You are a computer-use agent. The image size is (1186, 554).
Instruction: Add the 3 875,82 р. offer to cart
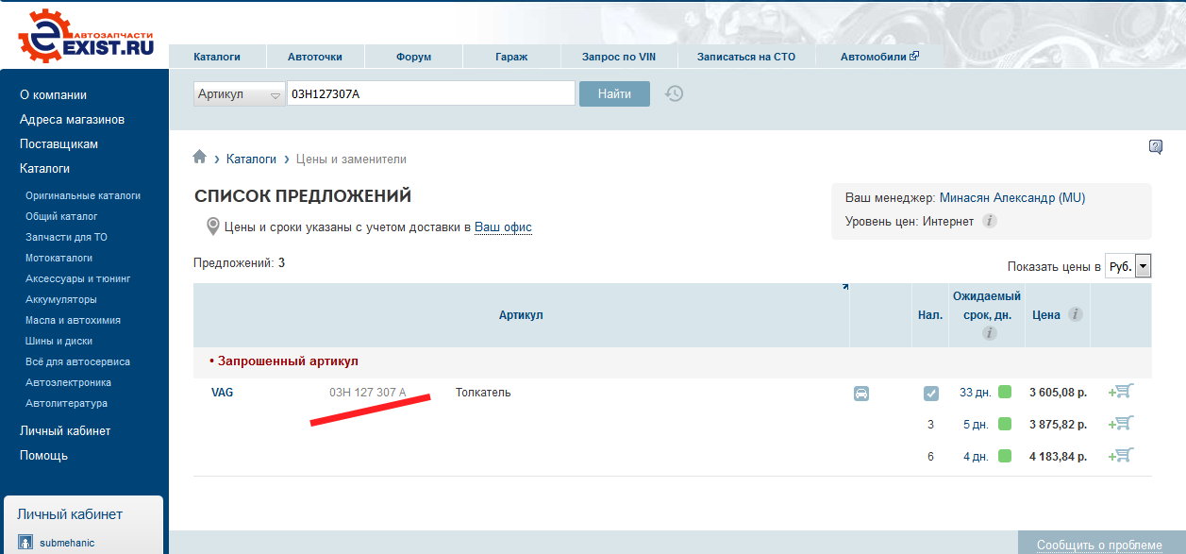point(1120,423)
